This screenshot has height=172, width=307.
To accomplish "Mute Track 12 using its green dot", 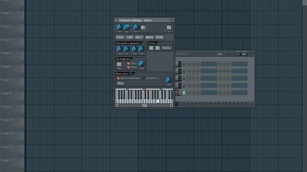I will point(23,156).
